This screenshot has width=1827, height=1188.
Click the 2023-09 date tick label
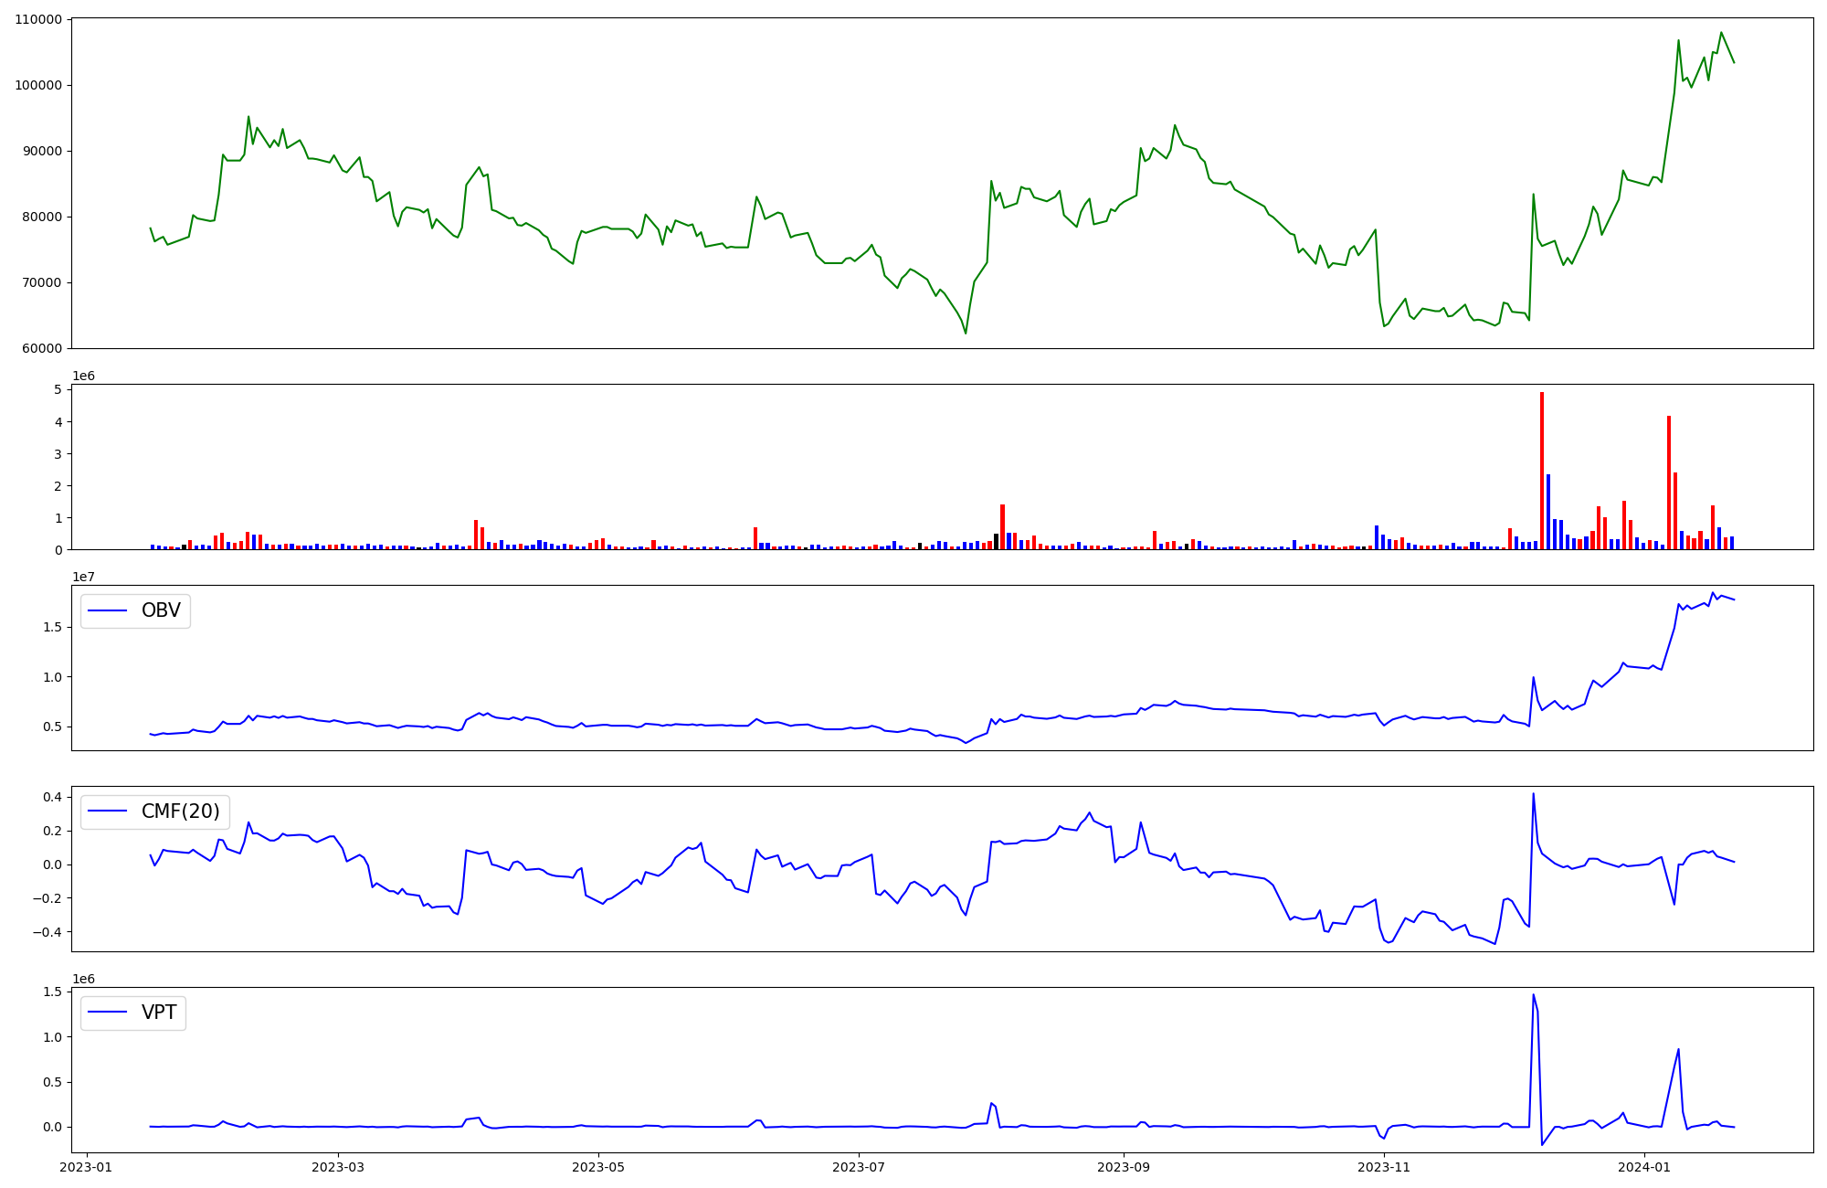[x=1123, y=1167]
